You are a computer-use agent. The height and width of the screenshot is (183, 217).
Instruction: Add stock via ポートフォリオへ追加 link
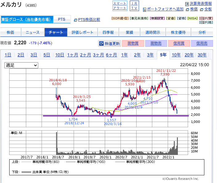(x=165, y=9)
